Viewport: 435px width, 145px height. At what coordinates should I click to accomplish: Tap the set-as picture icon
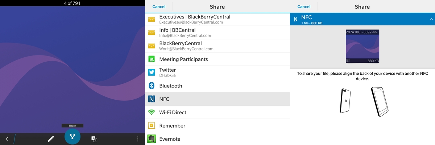[94, 139]
